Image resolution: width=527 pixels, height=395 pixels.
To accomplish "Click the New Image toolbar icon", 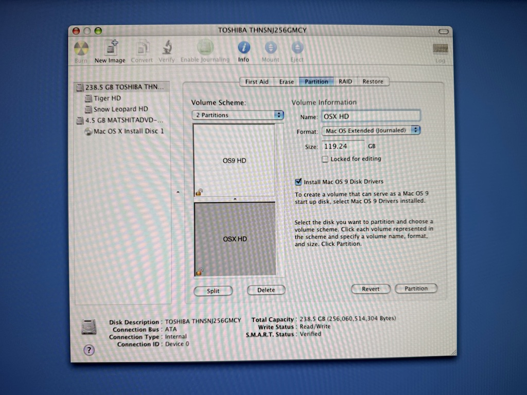I will 110,47.
